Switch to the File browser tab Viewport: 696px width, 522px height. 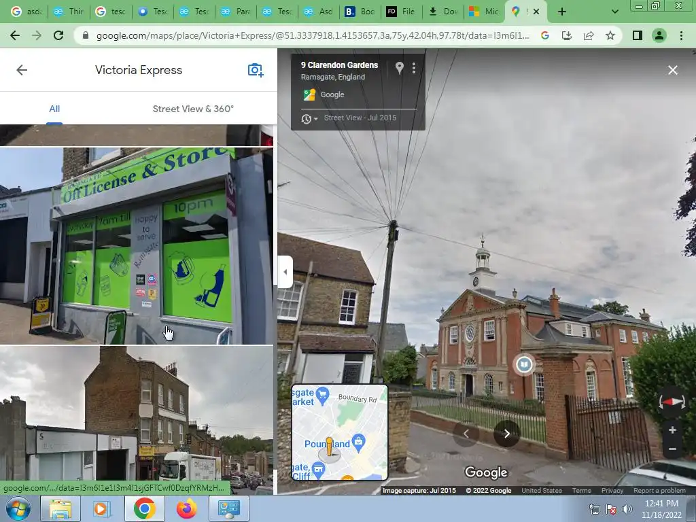pyautogui.click(x=401, y=12)
